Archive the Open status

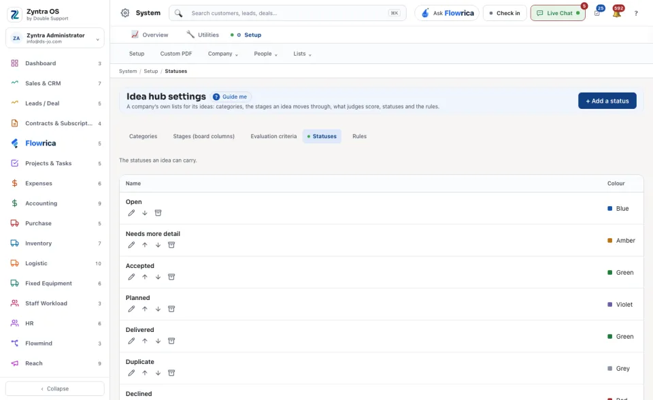tap(158, 213)
